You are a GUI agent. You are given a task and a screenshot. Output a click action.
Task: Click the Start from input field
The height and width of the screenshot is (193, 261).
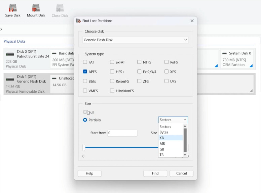[122, 133]
